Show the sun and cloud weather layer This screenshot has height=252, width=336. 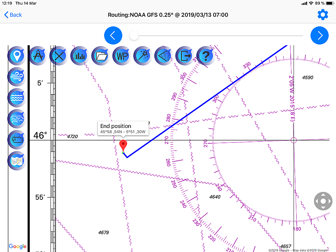17,140
